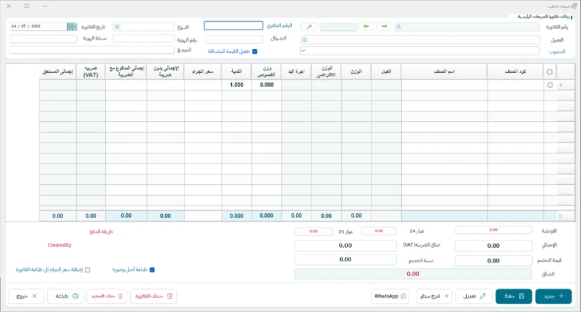Click the عيار 21 value field

(313, 231)
